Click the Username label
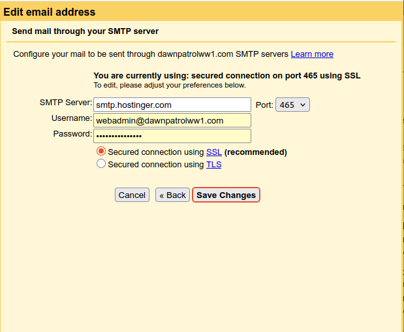 tap(72, 118)
